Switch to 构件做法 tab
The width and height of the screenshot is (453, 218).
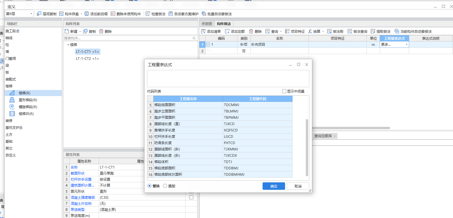[x=224, y=24]
